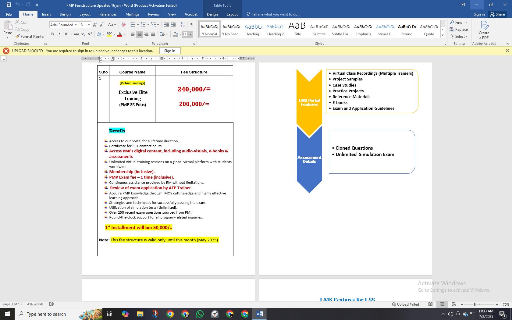Open Find in the Editing group
The height and width of the screenshot is (320, 512).
pos(456,22)
